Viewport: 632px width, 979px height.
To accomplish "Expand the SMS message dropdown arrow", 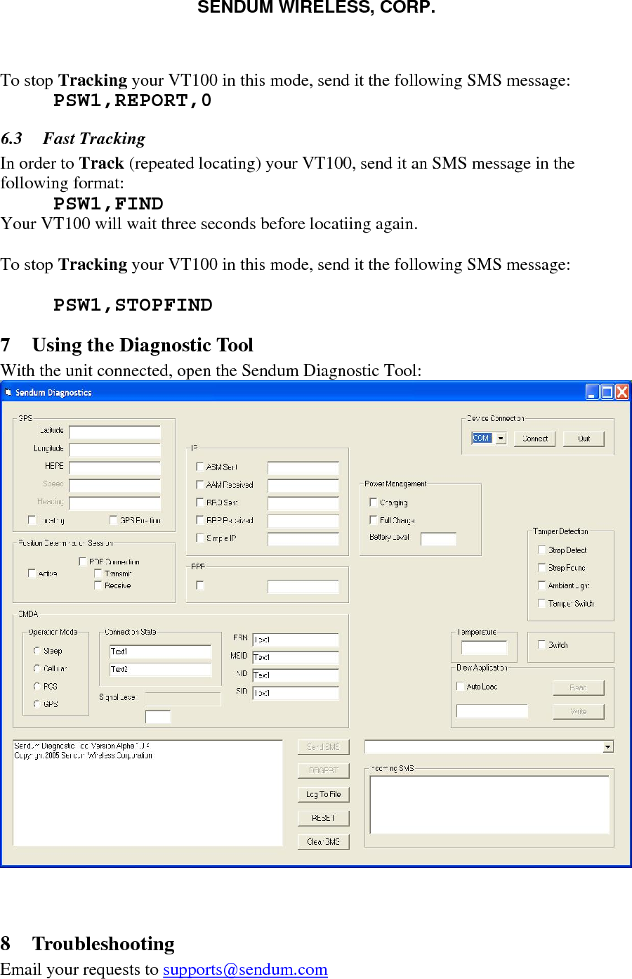I will [608, 746].
